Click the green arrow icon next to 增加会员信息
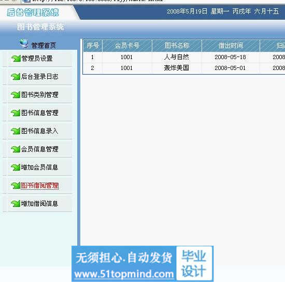The width and height of the screenshot is (285, 282). point(16,167)
